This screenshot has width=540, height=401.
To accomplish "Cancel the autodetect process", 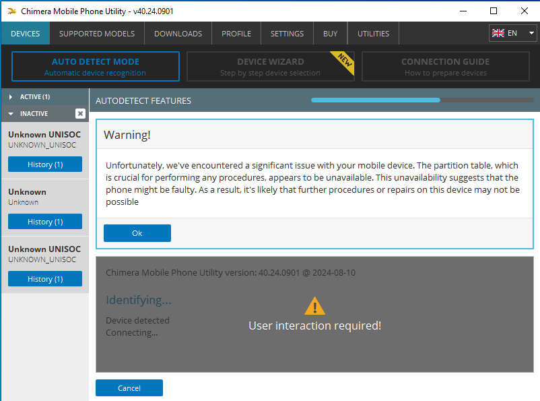I will pos(129,388).
